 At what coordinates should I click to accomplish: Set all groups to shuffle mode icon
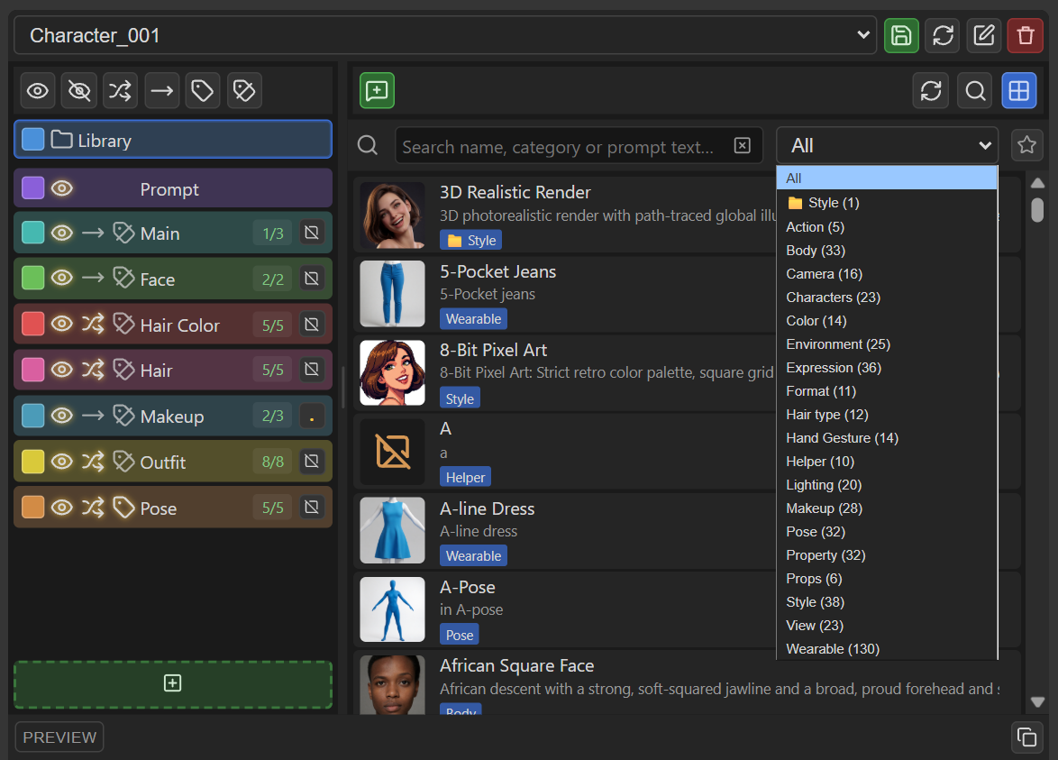(120, 90)
